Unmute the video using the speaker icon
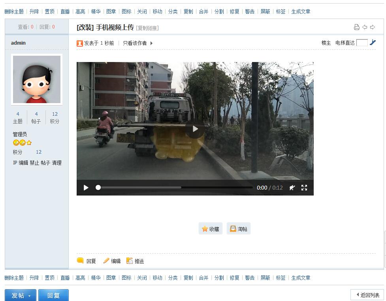386x301 pixels. point(292,188)
